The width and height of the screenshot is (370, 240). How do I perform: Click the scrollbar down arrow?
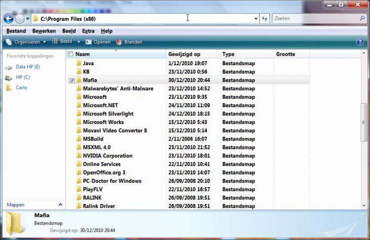[364, 206]
